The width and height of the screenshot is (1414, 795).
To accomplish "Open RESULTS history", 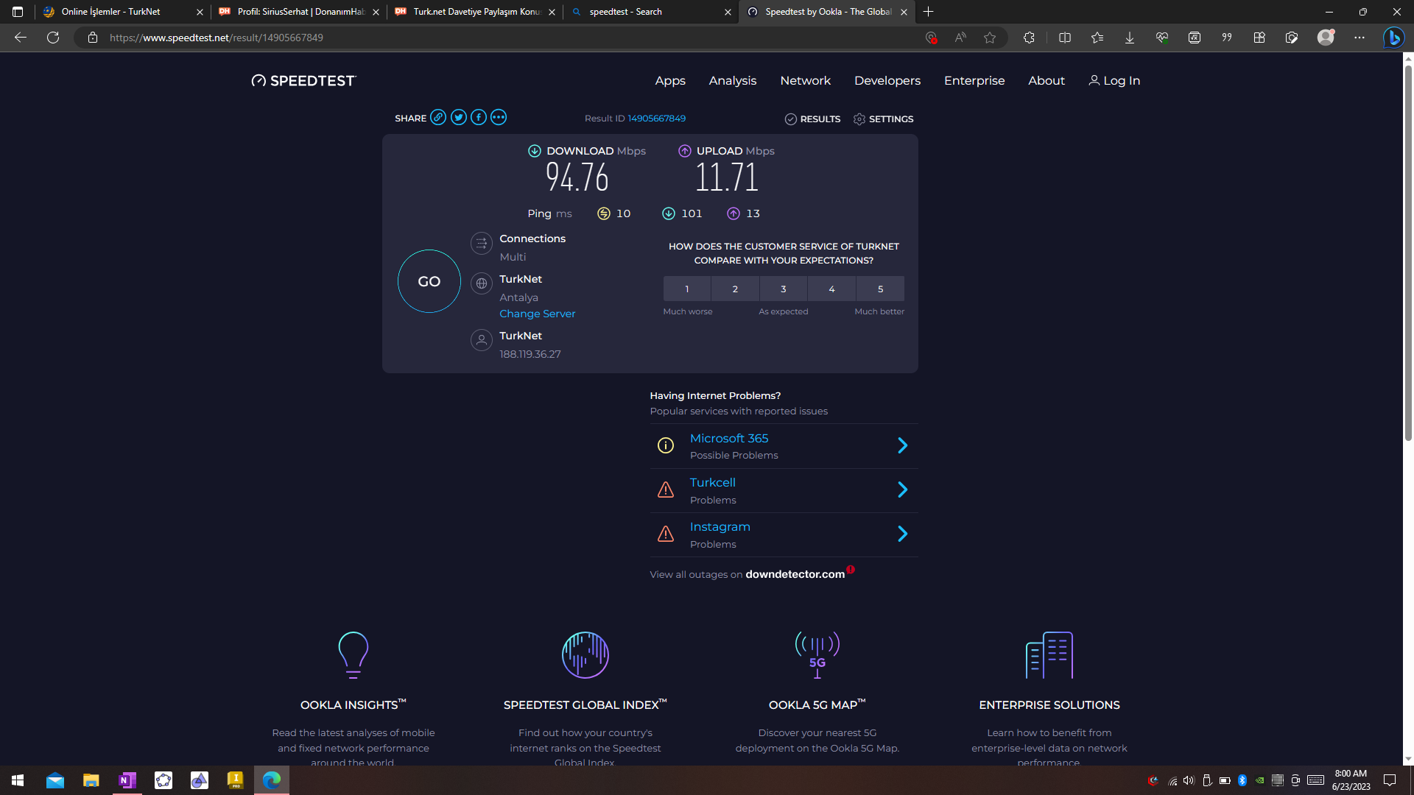I will [x=812, y=119].
